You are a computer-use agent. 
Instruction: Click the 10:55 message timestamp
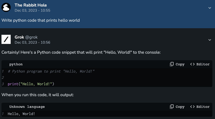32,10
